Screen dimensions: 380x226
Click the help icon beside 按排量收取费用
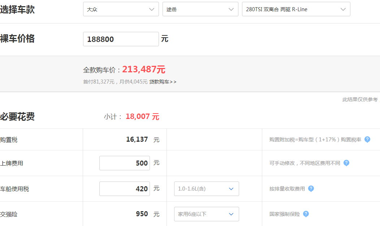tap(311, 189)
